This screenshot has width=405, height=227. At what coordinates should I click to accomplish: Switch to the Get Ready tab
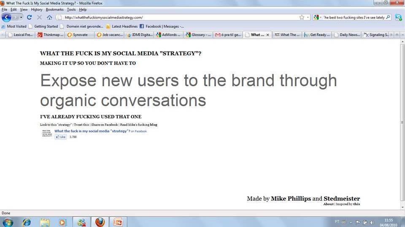point(317,35)
